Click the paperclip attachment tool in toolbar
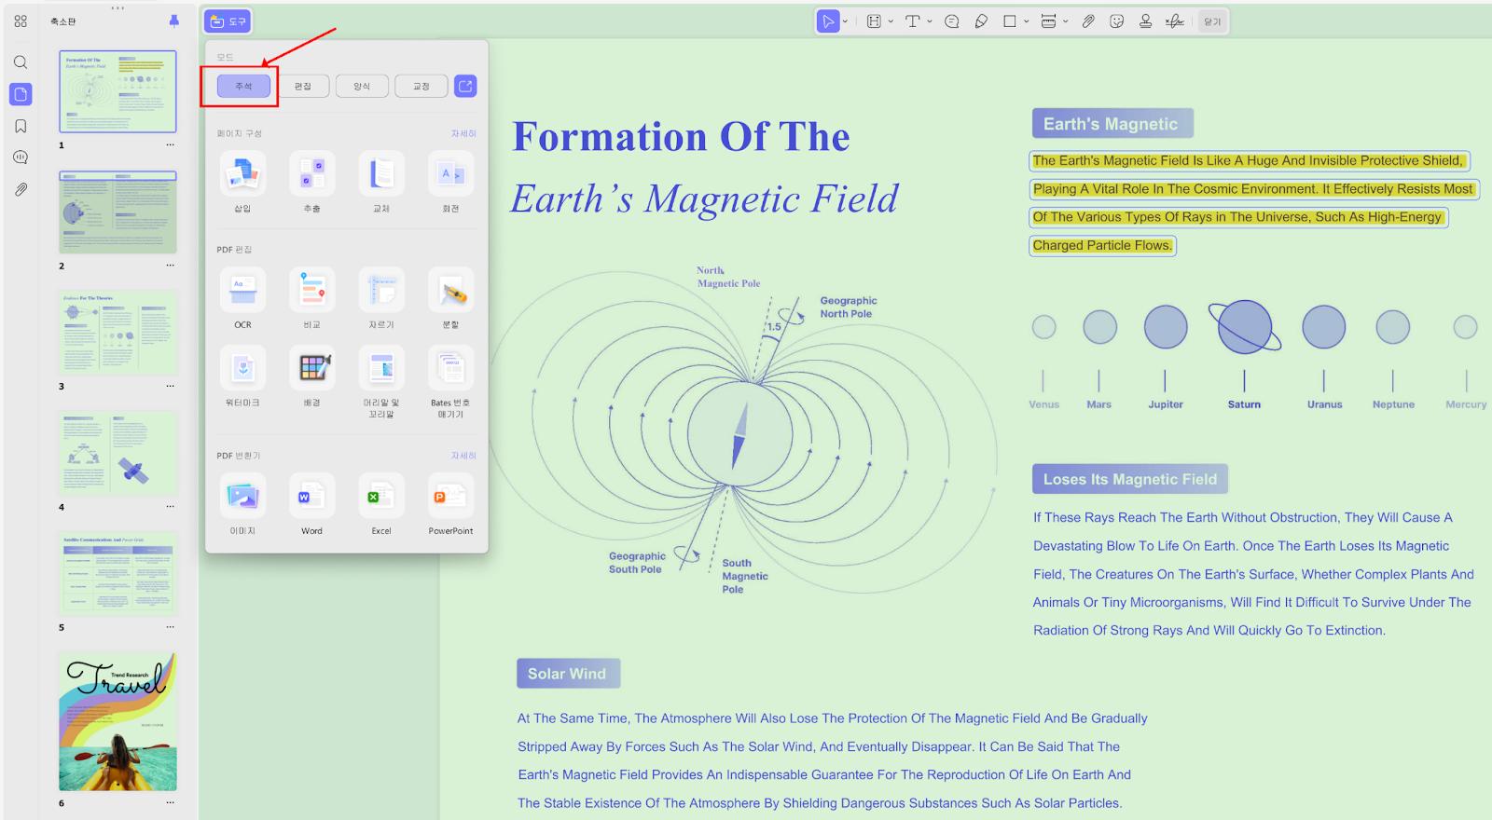1492x820 pixels. (x=1088, y=21)
